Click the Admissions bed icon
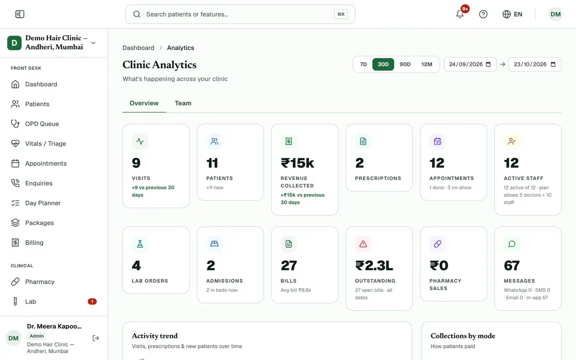576x360 pixels. 214,244
